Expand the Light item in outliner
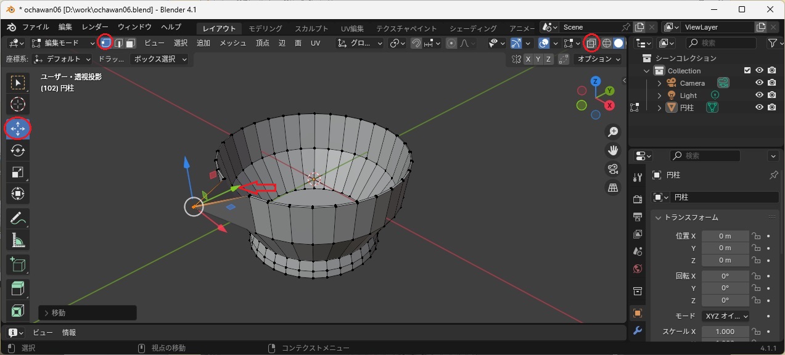Viewport: 785px width, 355px height. pos(659,96)
